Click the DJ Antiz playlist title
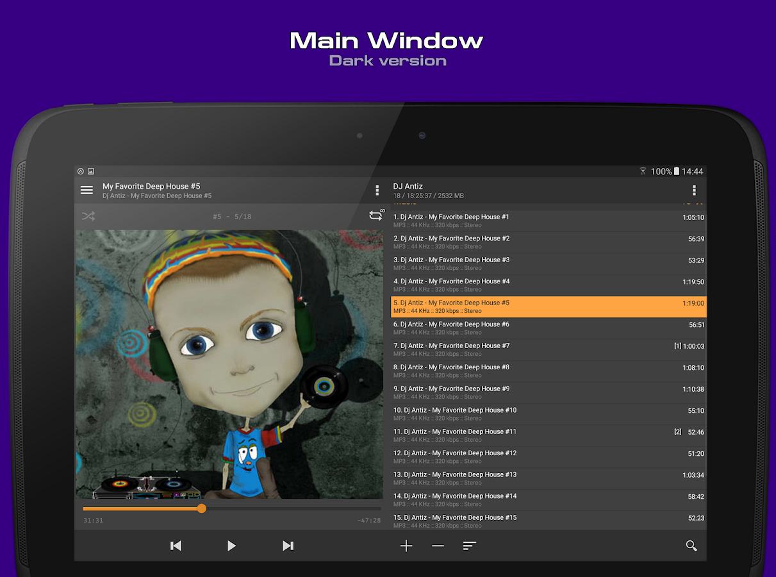This screenshot has width=776, height=577. coord(408,187)
